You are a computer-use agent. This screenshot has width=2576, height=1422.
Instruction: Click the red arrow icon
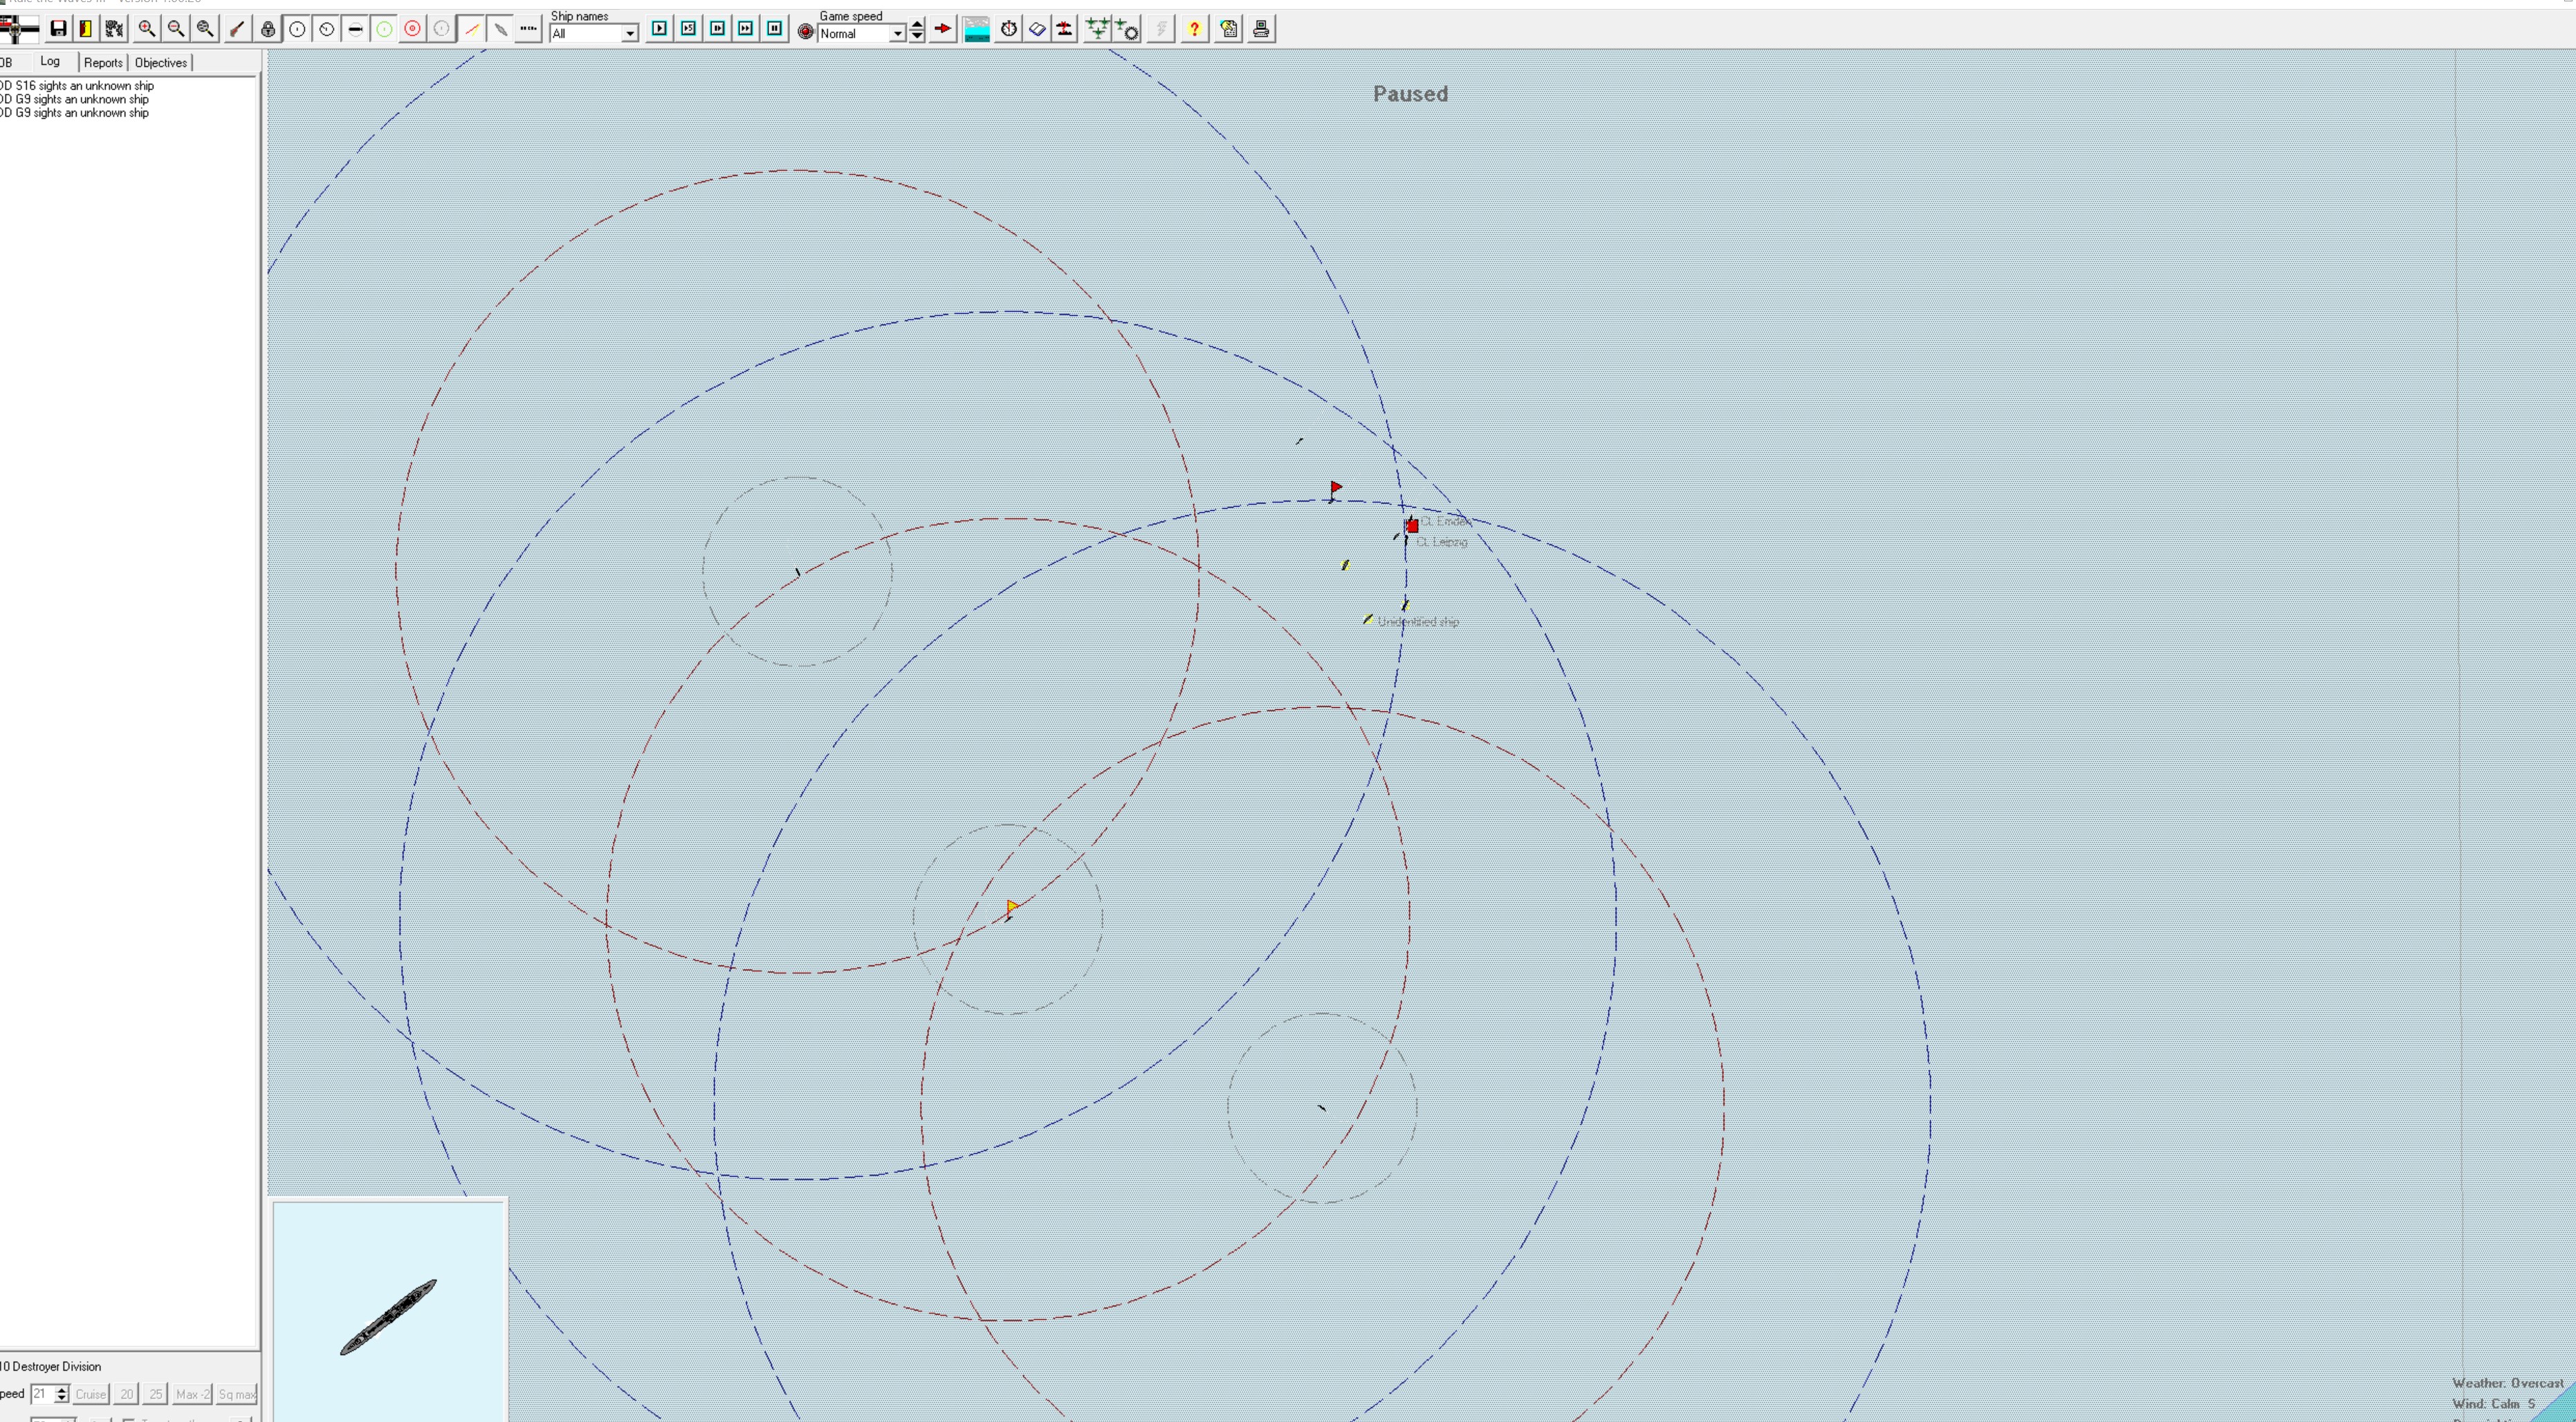942,29
